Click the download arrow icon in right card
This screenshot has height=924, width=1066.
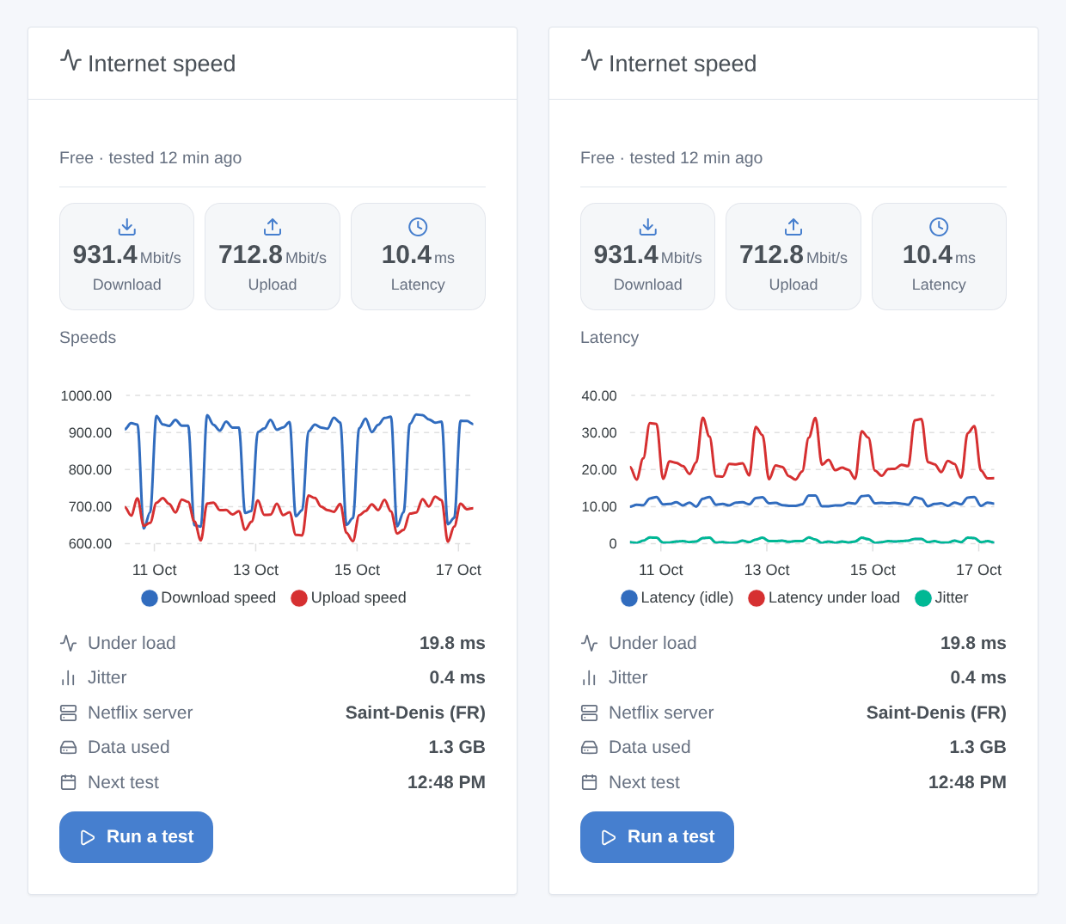click(648, 227)
